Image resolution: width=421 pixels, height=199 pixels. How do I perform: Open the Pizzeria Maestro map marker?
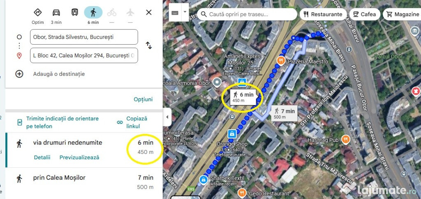281,61
